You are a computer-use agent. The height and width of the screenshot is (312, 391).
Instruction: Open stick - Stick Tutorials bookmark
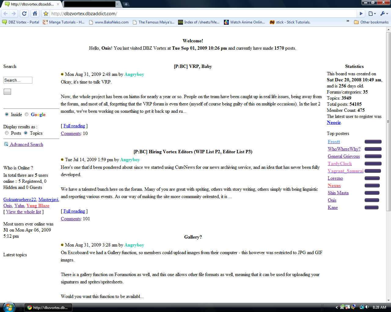point(290,22)
